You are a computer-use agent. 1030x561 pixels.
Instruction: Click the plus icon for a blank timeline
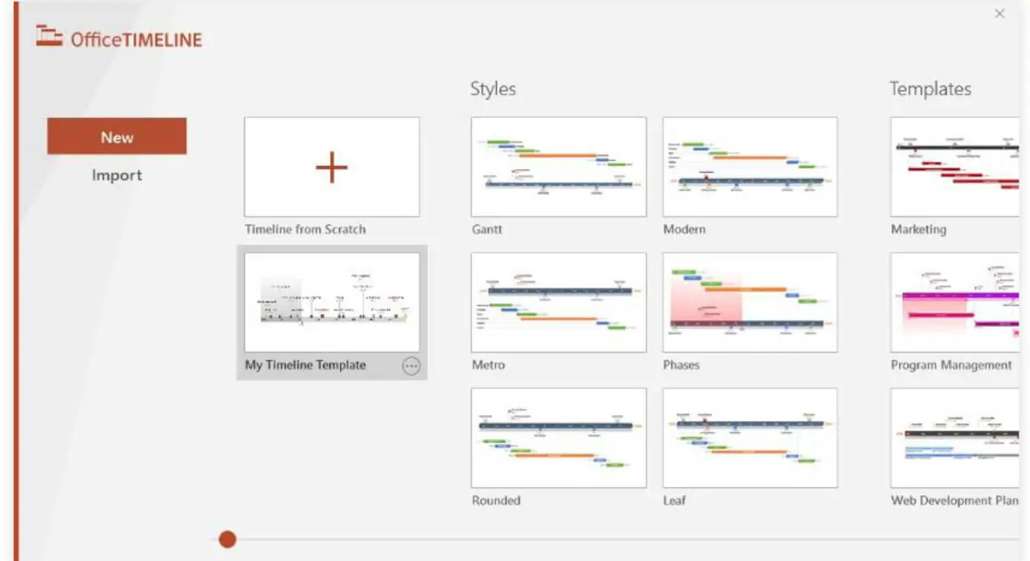[x=331, y=167]
